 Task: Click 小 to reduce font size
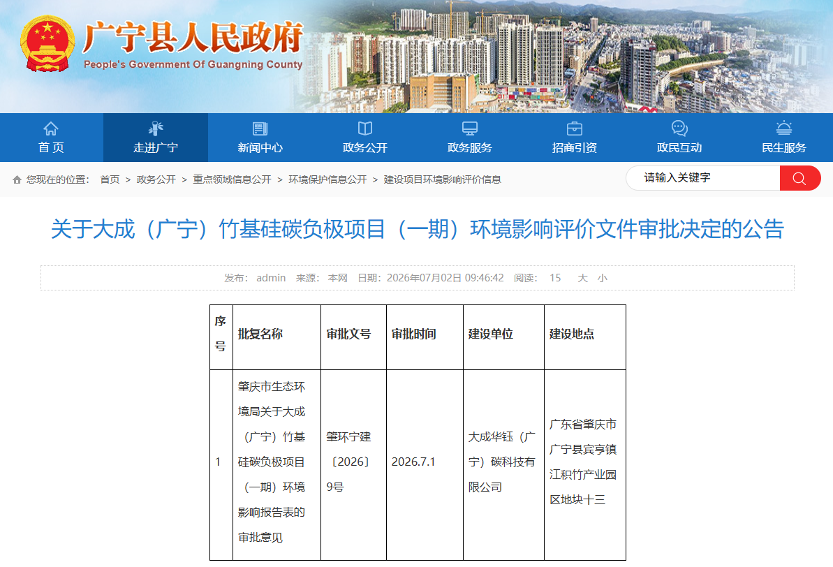pos(603,278)
